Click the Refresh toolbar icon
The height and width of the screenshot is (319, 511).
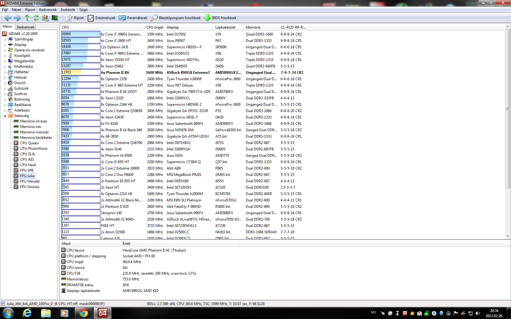tap(36, 18)
